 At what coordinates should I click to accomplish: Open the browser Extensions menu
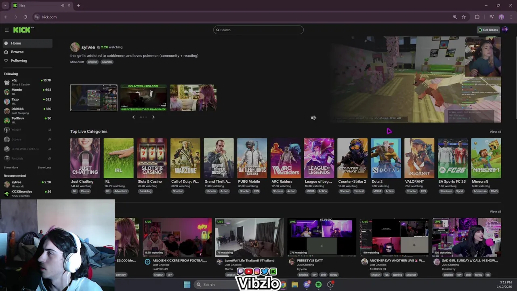click(x=477, y=17)
